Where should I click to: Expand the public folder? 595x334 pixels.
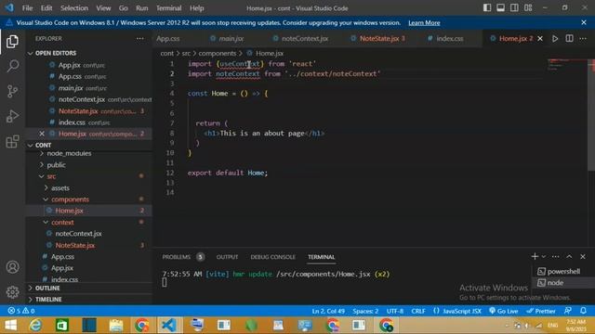pos(56,165)
